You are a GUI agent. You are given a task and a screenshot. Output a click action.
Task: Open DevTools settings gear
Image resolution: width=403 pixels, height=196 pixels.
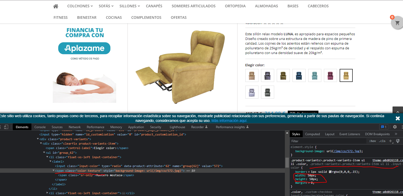(395, 127)
